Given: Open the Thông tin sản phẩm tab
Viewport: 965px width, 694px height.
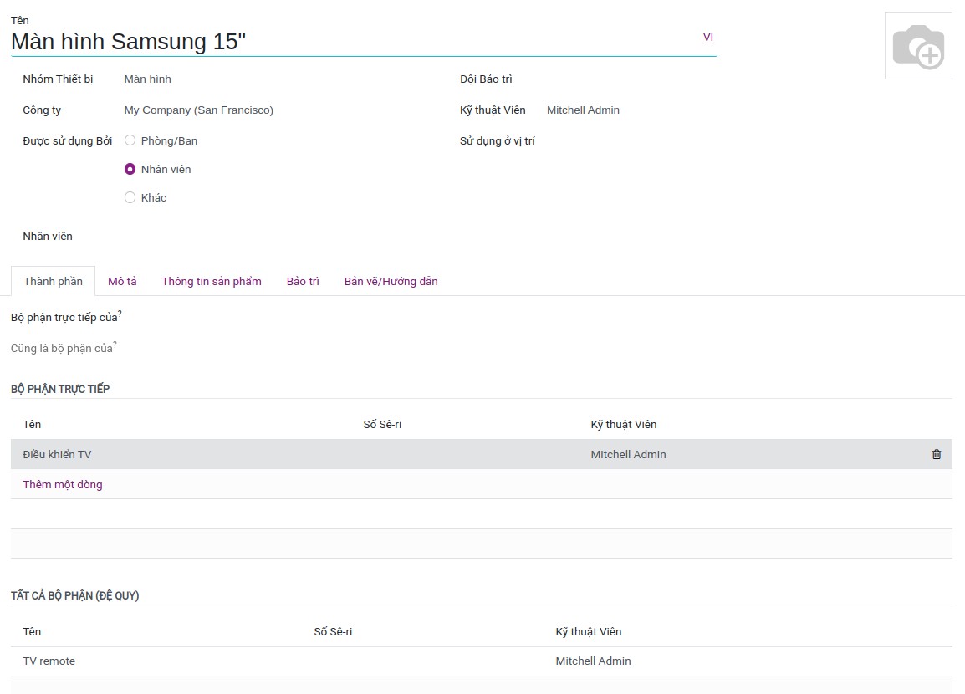Looking at the screenshot, I should [212, 281].
